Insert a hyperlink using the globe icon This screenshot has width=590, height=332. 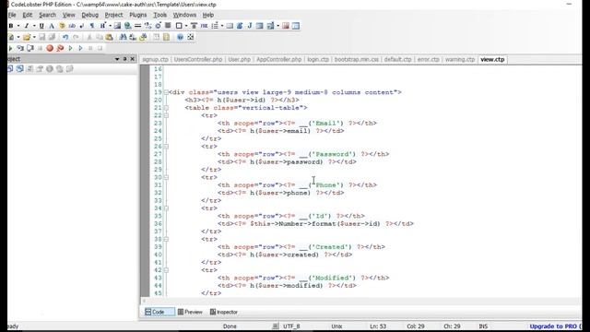click(x=127, y=26)
